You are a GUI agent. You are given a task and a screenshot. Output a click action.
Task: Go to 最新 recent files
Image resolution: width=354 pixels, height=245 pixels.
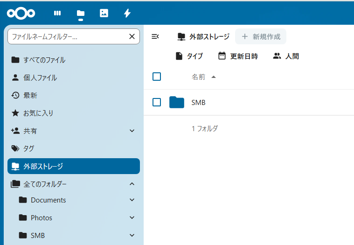74,95
